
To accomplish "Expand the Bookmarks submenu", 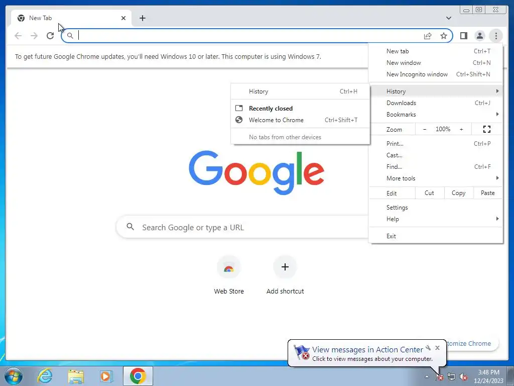I will tap(436, 114).
